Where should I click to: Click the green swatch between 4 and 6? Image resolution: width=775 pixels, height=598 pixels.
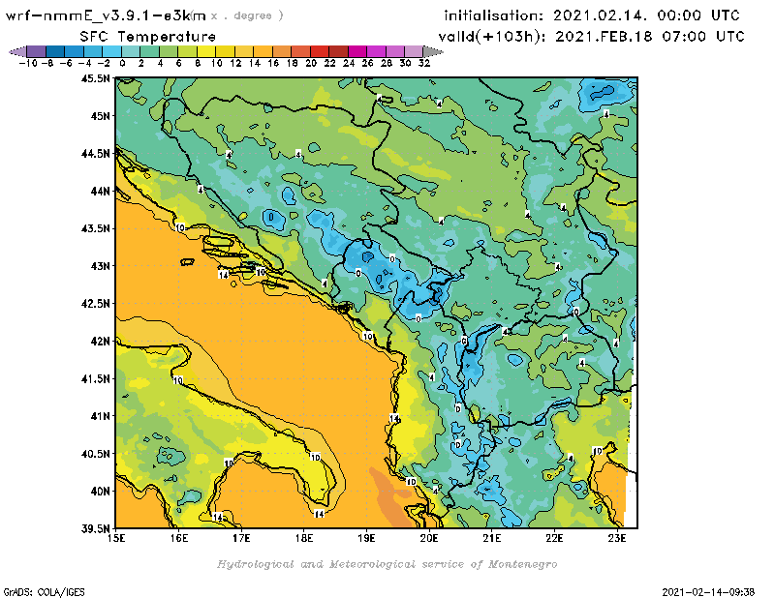(169, 51)
